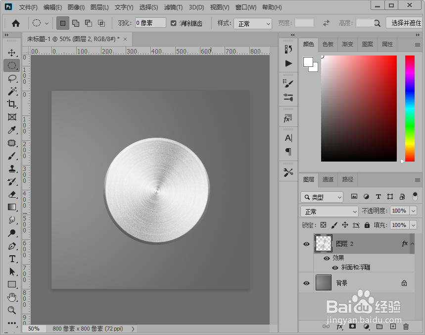Open the 填充 fill dropdown arrow
Screen dimensions: 425x335
pos(413,225)
